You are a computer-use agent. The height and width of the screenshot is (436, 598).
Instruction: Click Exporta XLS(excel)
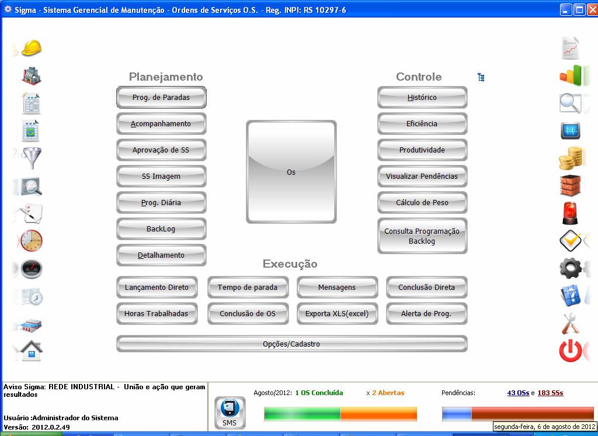[x=337, y=314]
